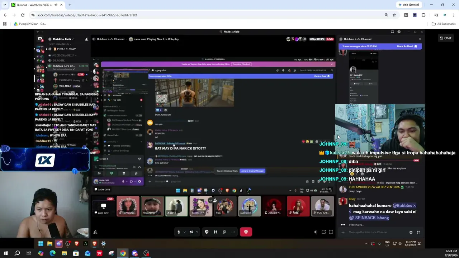This screenshot has height=258, width=459.
Task: Click the @Bubbles mention in Bisoy's message
Action: click(x=404, y=206)
